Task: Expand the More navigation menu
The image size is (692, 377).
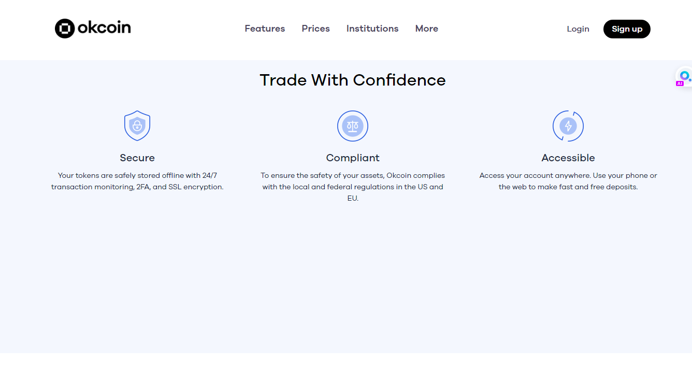Action: (426, 29)
